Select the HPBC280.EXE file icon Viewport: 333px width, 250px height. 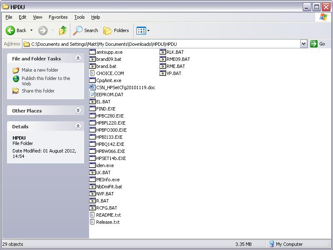[x=92, y=116]
